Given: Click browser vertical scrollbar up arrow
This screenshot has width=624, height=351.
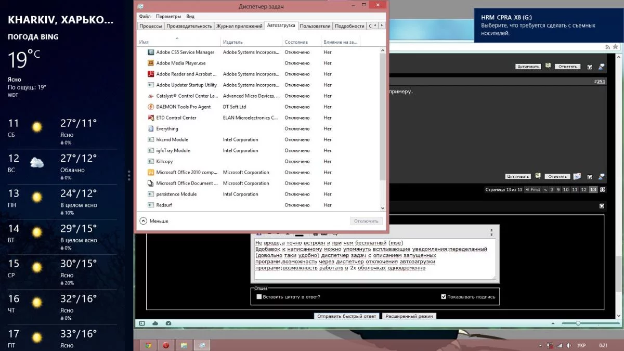Looking at the screenshot, I should pyautogui.click(x=619, y=57).
